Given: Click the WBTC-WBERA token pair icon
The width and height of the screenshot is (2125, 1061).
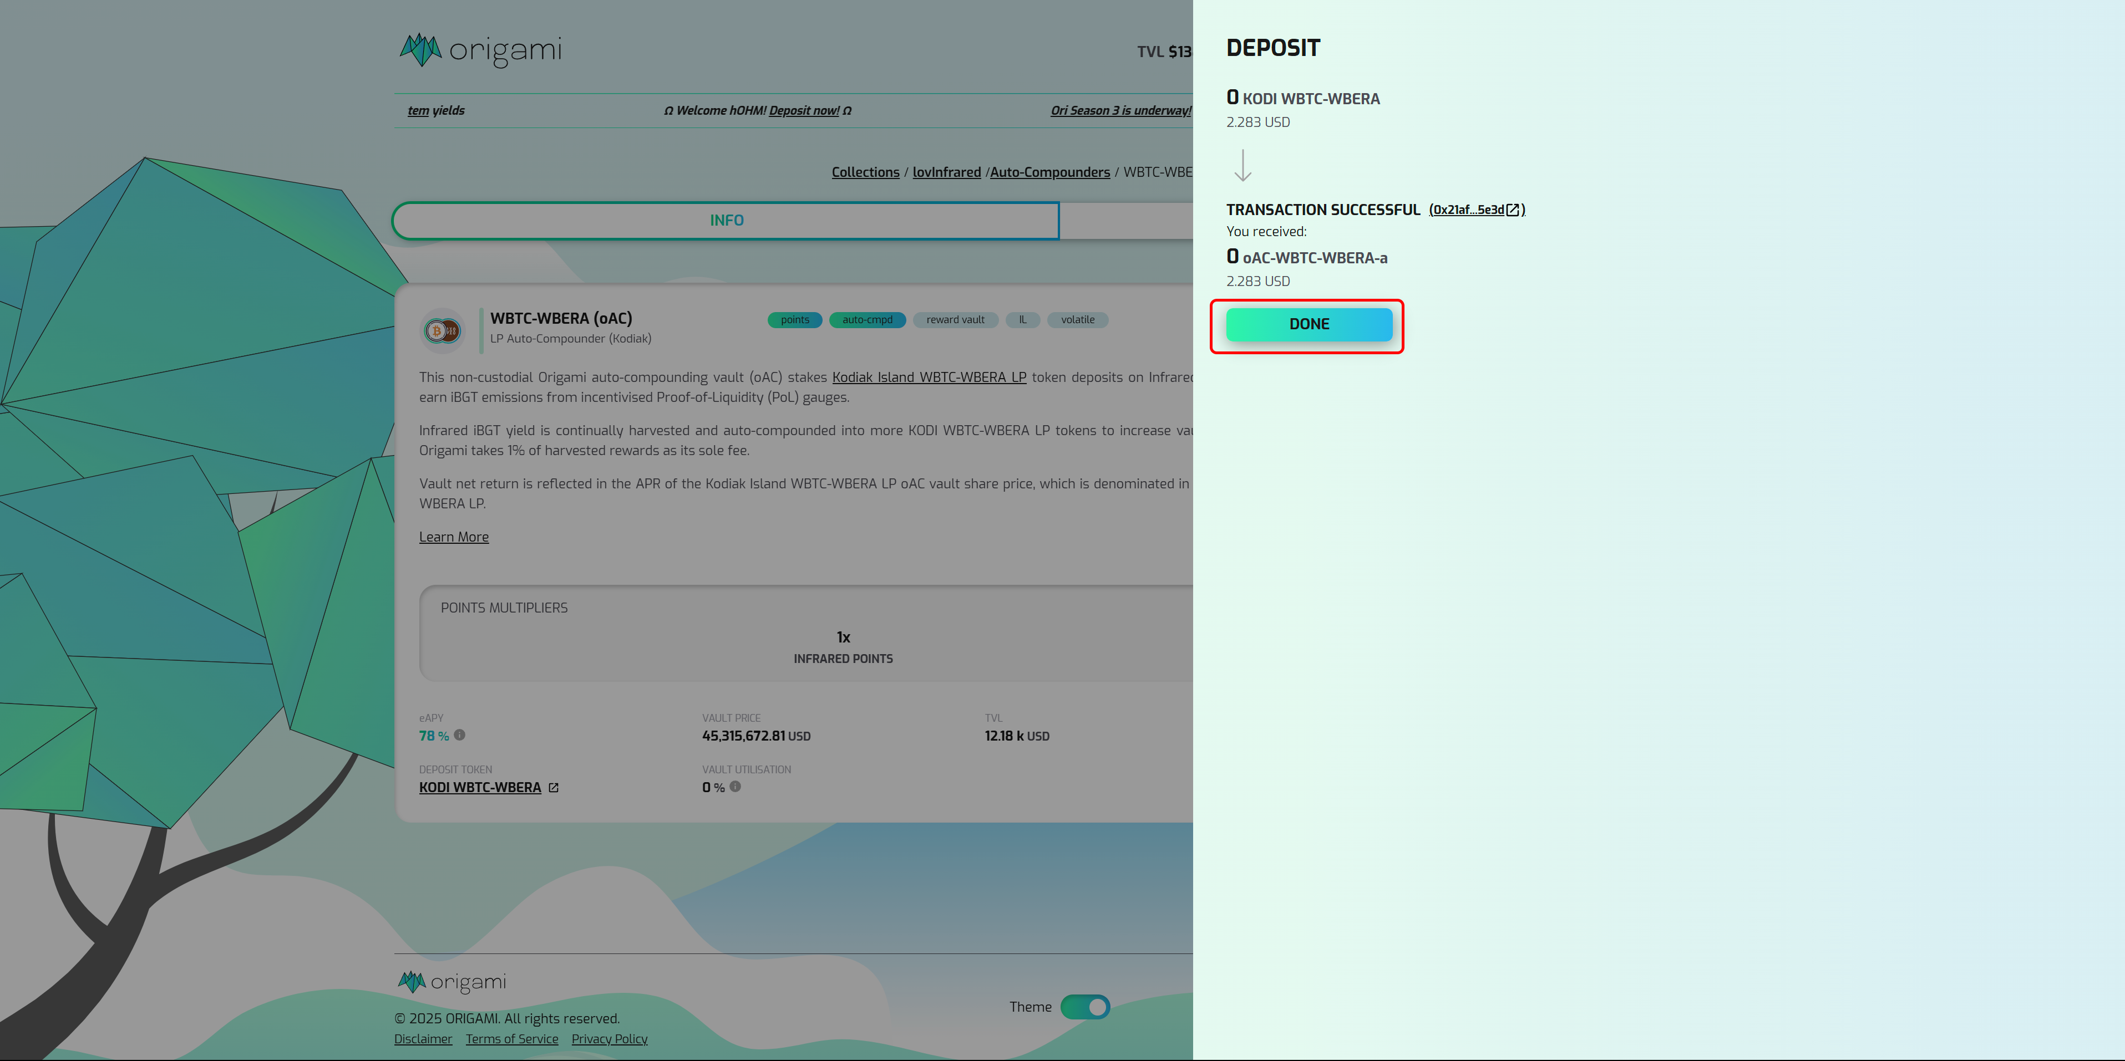Looking at the screenshot, I should pyautogui.click(x=442, y=330).
